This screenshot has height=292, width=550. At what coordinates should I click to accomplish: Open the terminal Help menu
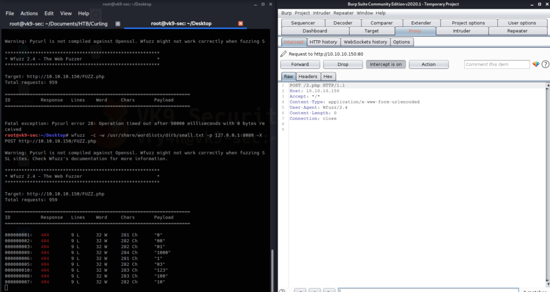pos(83,13)
